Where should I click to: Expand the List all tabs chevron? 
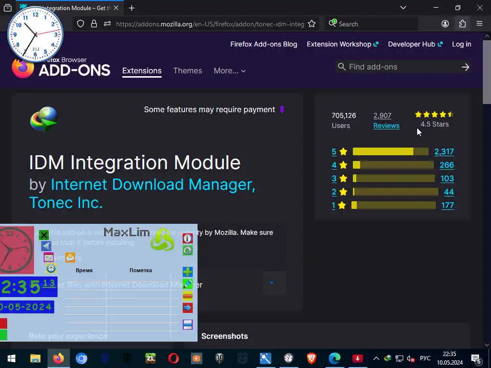tap(403, 8)
